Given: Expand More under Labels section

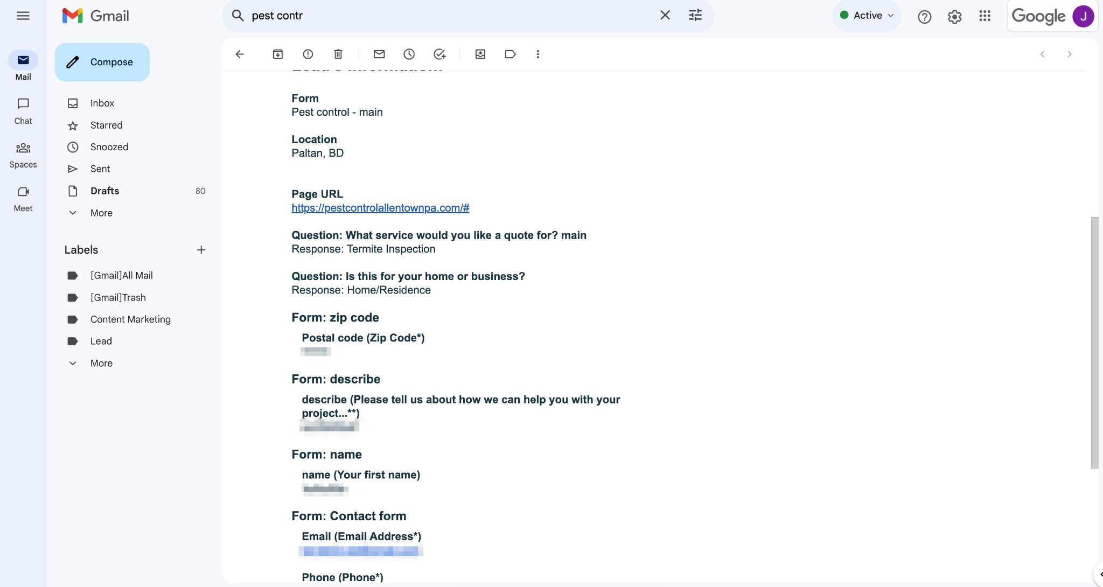Looking at the screenshot, I should pyautogui.click(x=101, y=363).
